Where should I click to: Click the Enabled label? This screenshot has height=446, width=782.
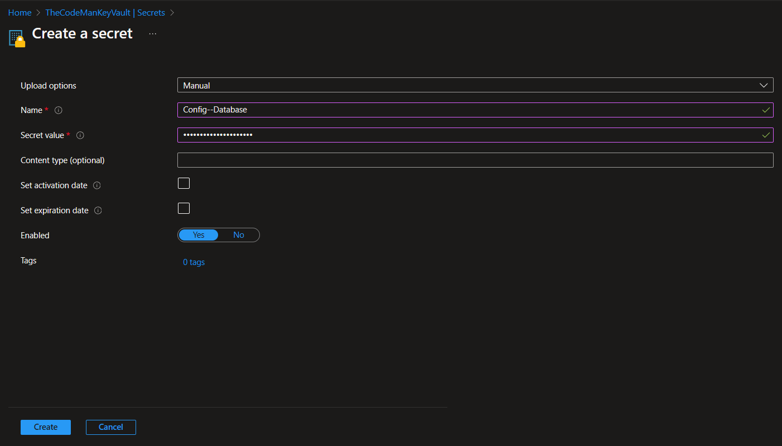point(35,236)
